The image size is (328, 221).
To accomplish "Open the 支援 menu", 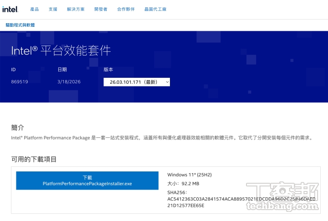I will click(x=53, y=9).
